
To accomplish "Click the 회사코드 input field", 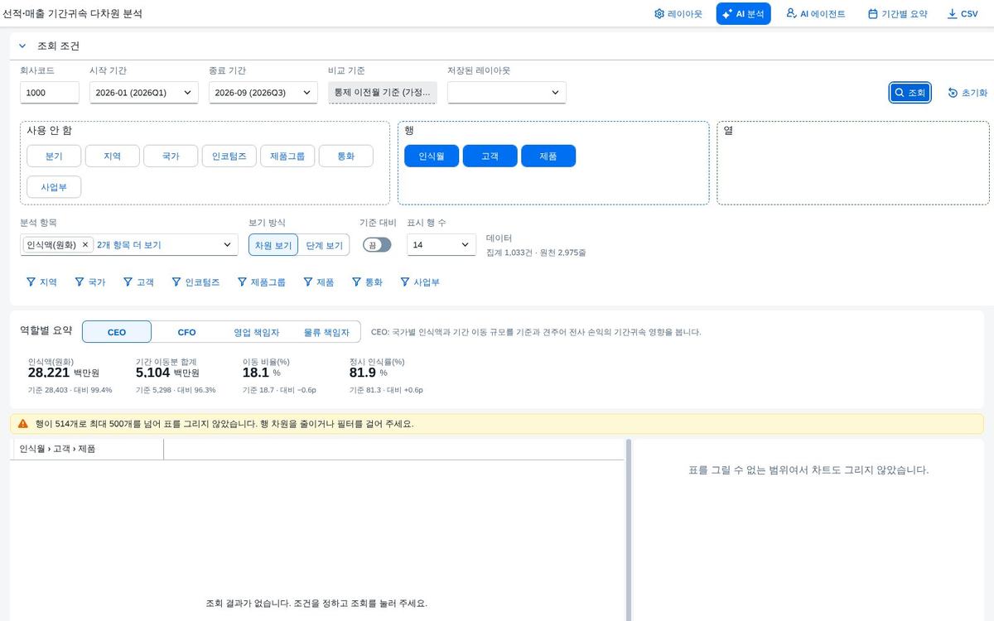I will 50,93.
